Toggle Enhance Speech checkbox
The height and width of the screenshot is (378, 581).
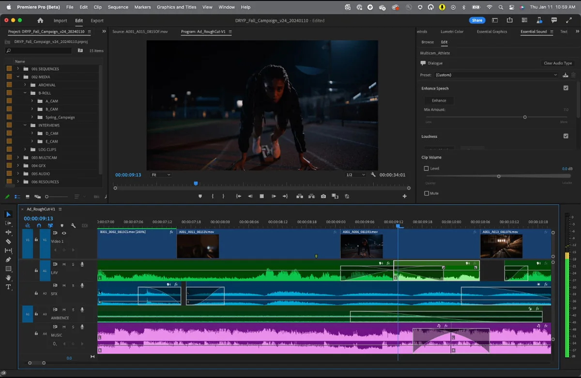[566, 88]
